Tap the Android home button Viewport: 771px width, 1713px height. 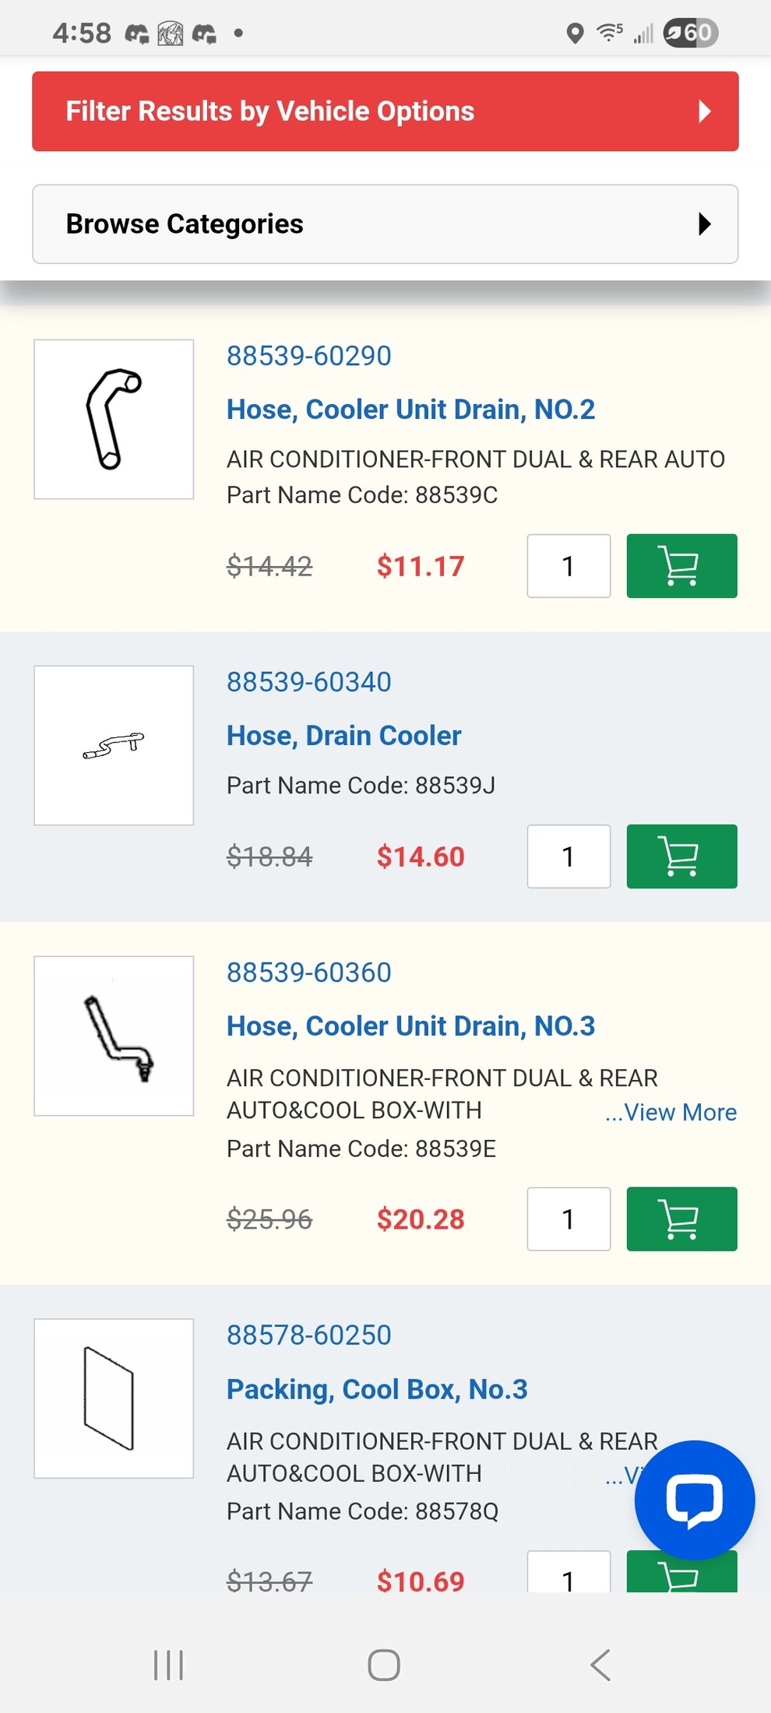[384, 1666]
